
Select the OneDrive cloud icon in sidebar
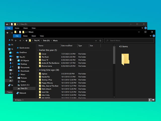(x=18, y=52)
